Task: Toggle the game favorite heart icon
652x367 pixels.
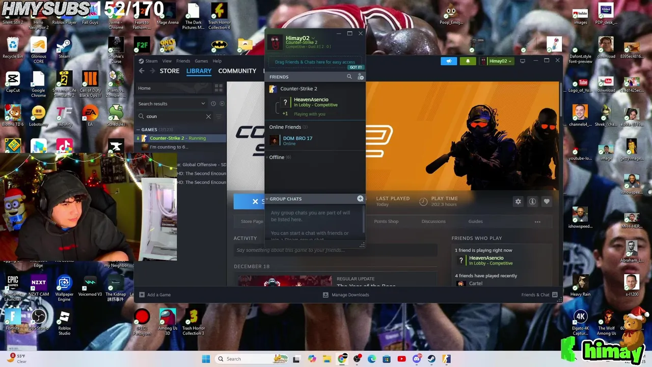Action: pos(547,201)
